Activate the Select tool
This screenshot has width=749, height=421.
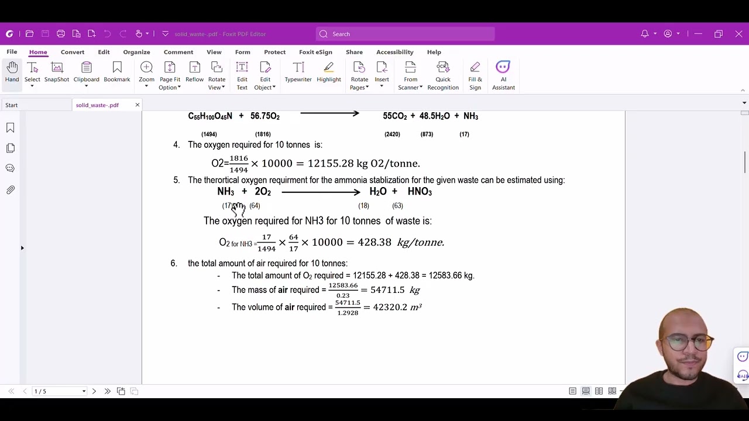[32, 73]
